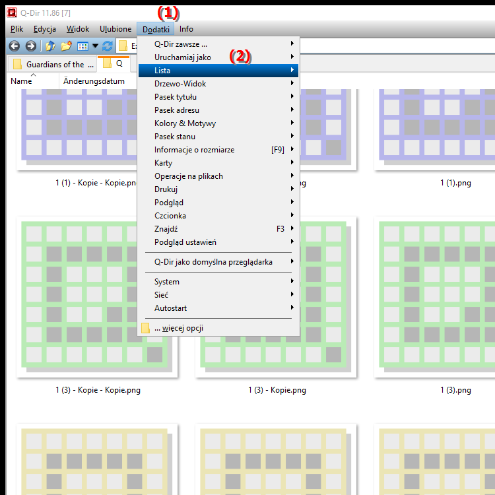Click the forward navigation arrow icon
495x495 pixels.
(30, 46)
